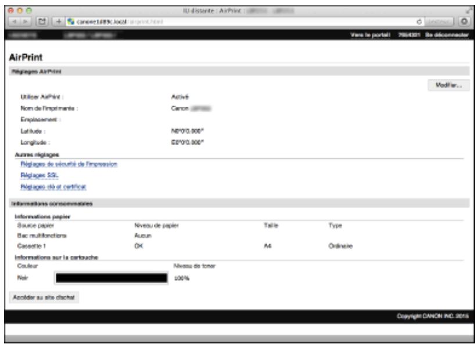The width and height of the screenshot is (475, 344).
Task: Select the Canon printer name value
Action: pos(191,108)
